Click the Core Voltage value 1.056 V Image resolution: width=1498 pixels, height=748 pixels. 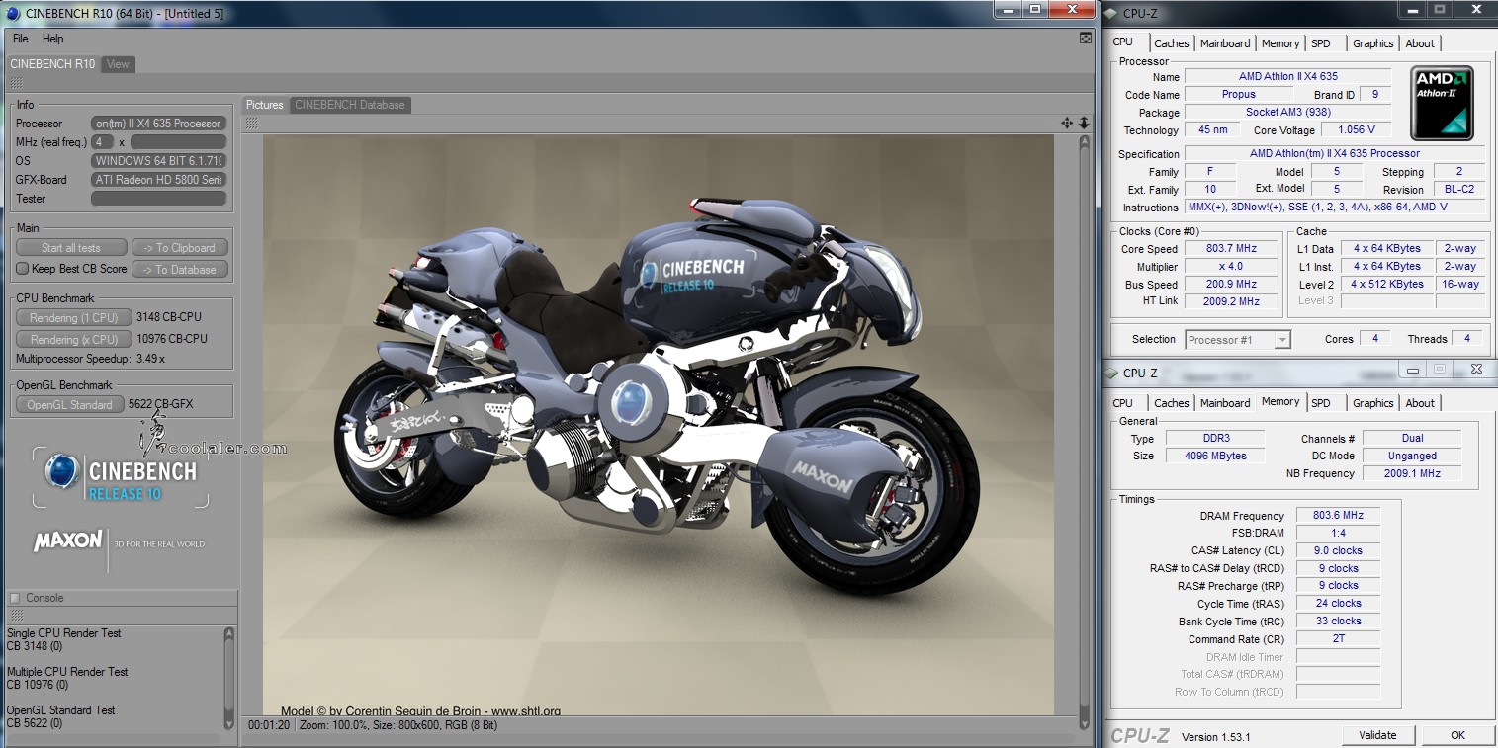1356,129
